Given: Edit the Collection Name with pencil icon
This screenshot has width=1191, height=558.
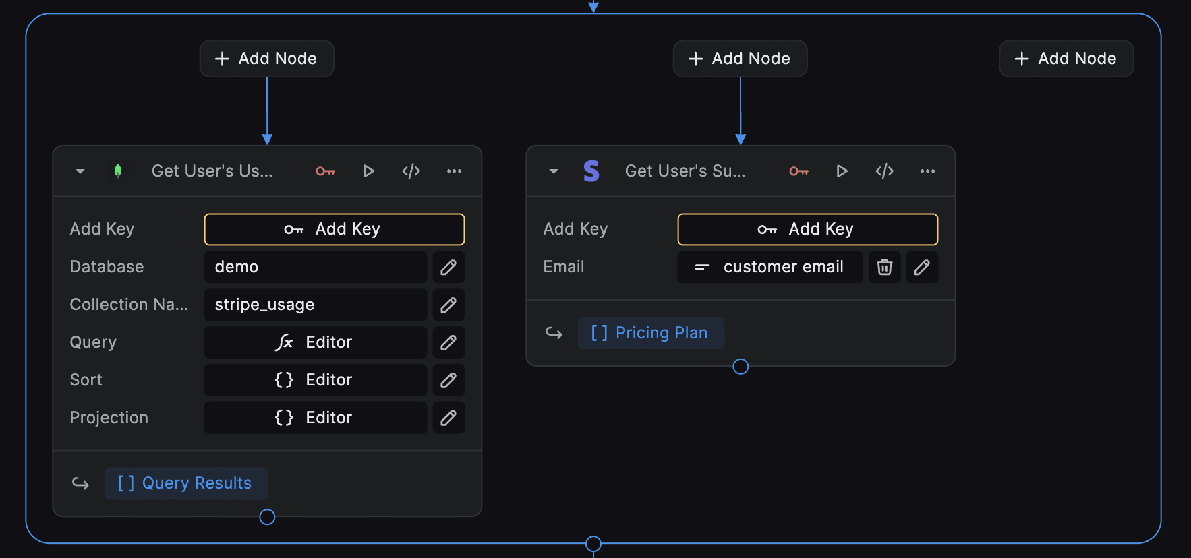Looking at the screenshot, I should pyautogui.click(x=448, y=305).
